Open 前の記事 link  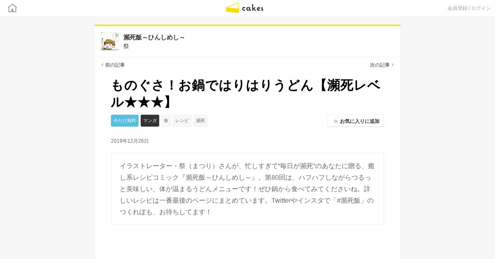[x=115, y=65]
